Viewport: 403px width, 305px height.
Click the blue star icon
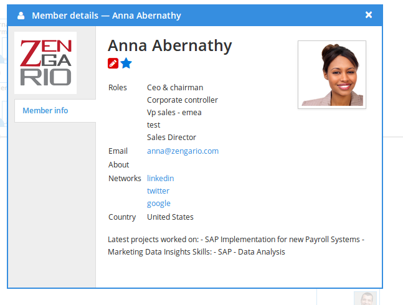[126, 63]
